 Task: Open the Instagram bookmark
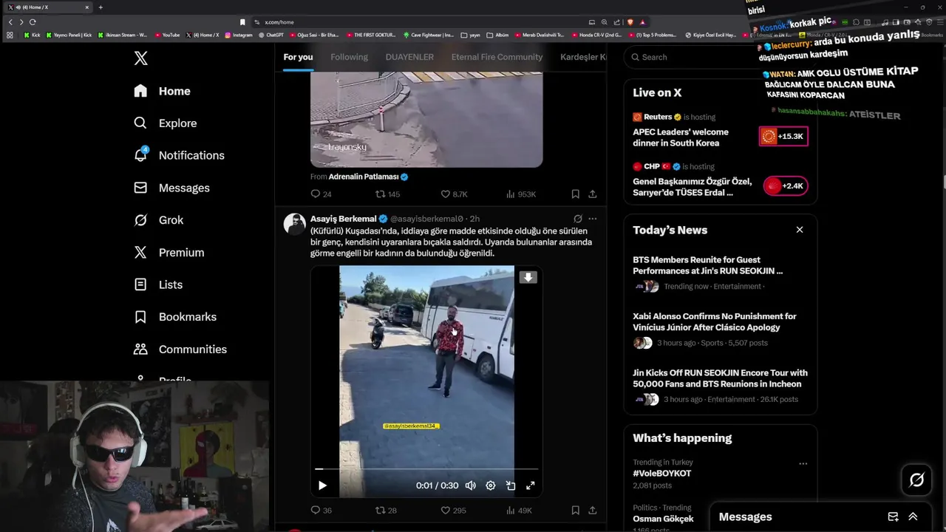239,35
